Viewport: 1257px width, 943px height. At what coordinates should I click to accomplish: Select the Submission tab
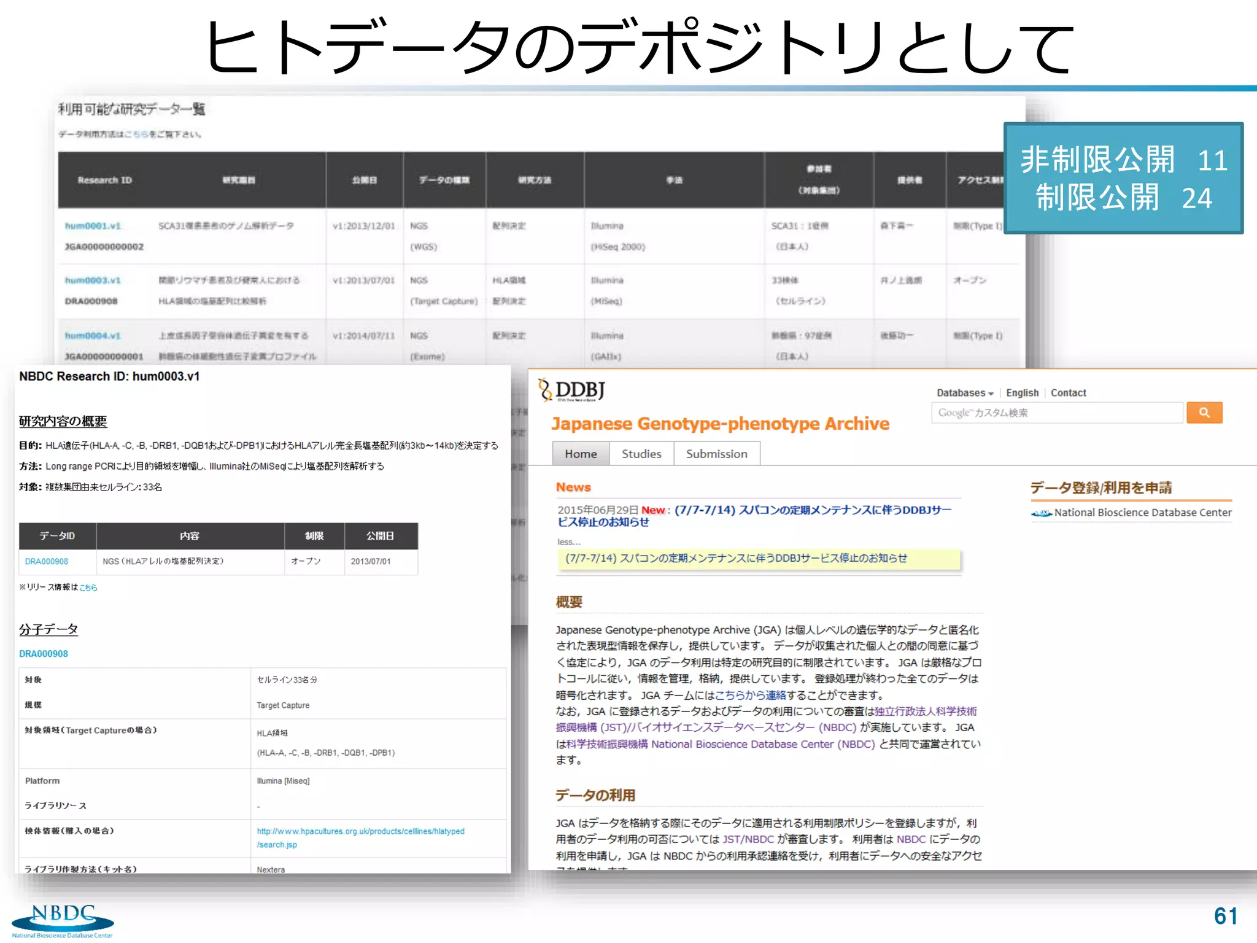(716, 454)
